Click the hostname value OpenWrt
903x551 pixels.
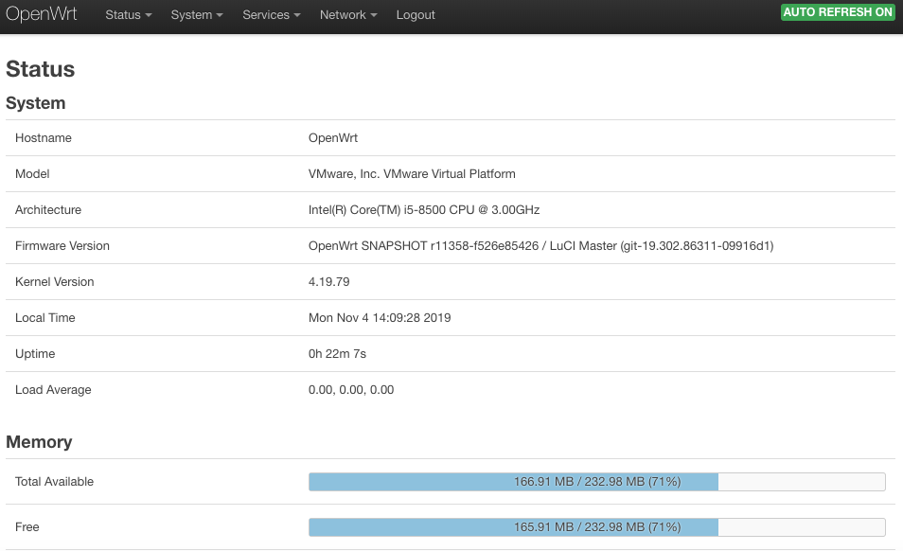pos(333,138)
